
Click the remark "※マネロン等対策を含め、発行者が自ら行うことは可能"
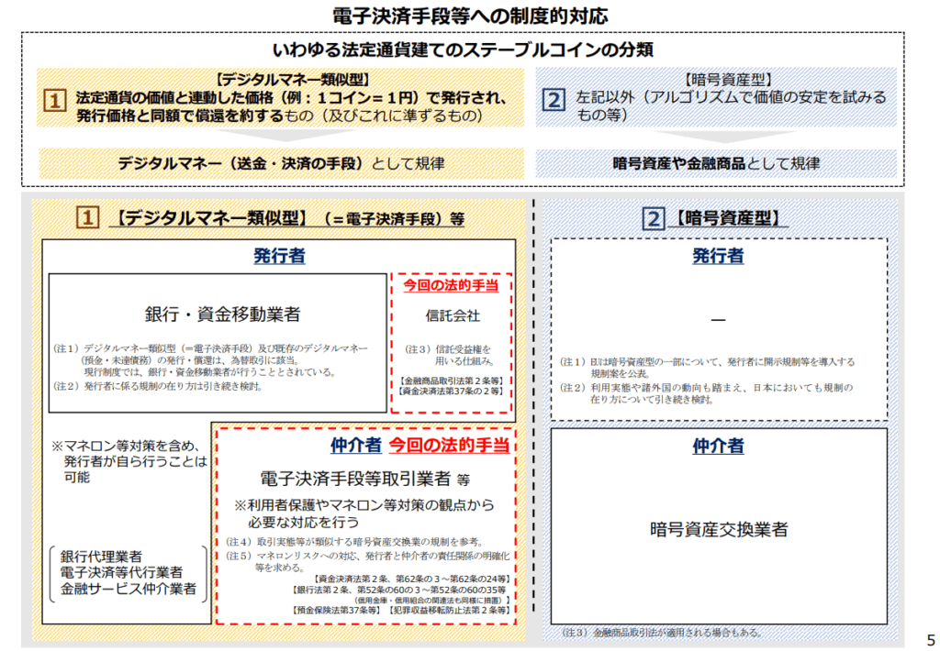tap(129, 461)
